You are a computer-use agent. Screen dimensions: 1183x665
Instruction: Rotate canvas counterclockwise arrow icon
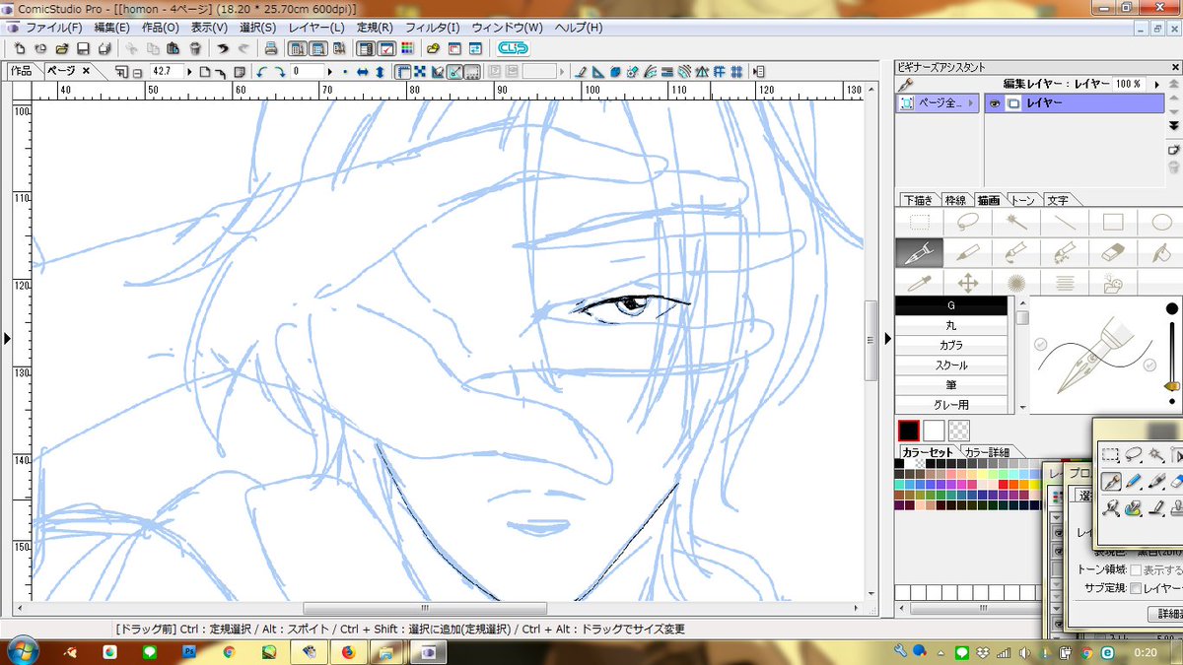(x=261, y=72)
